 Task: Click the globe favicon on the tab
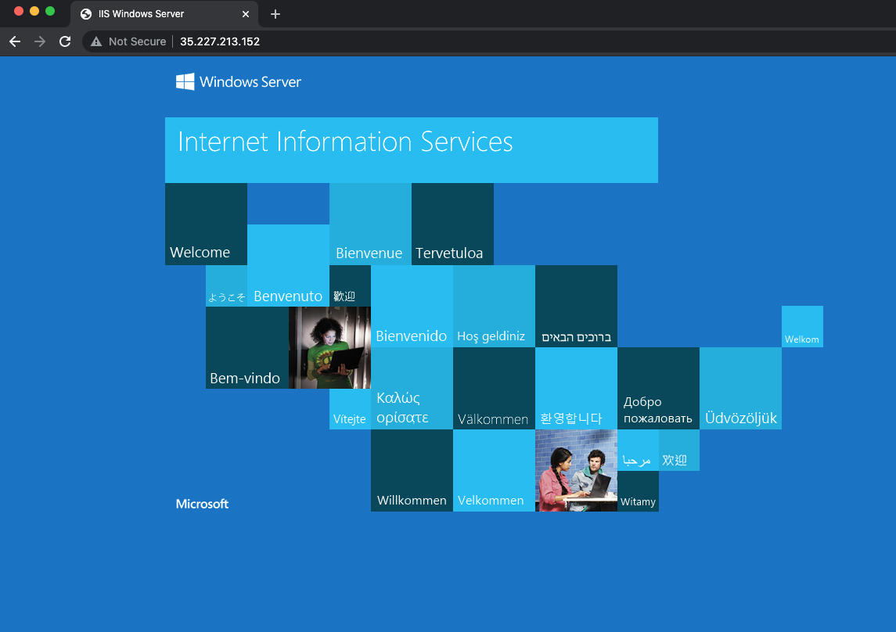pyautogui.click(x=86, y=14)
